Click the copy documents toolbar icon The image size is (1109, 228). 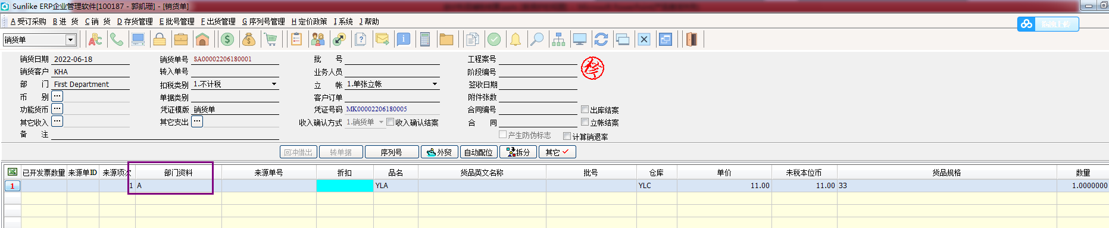(473, 40)
